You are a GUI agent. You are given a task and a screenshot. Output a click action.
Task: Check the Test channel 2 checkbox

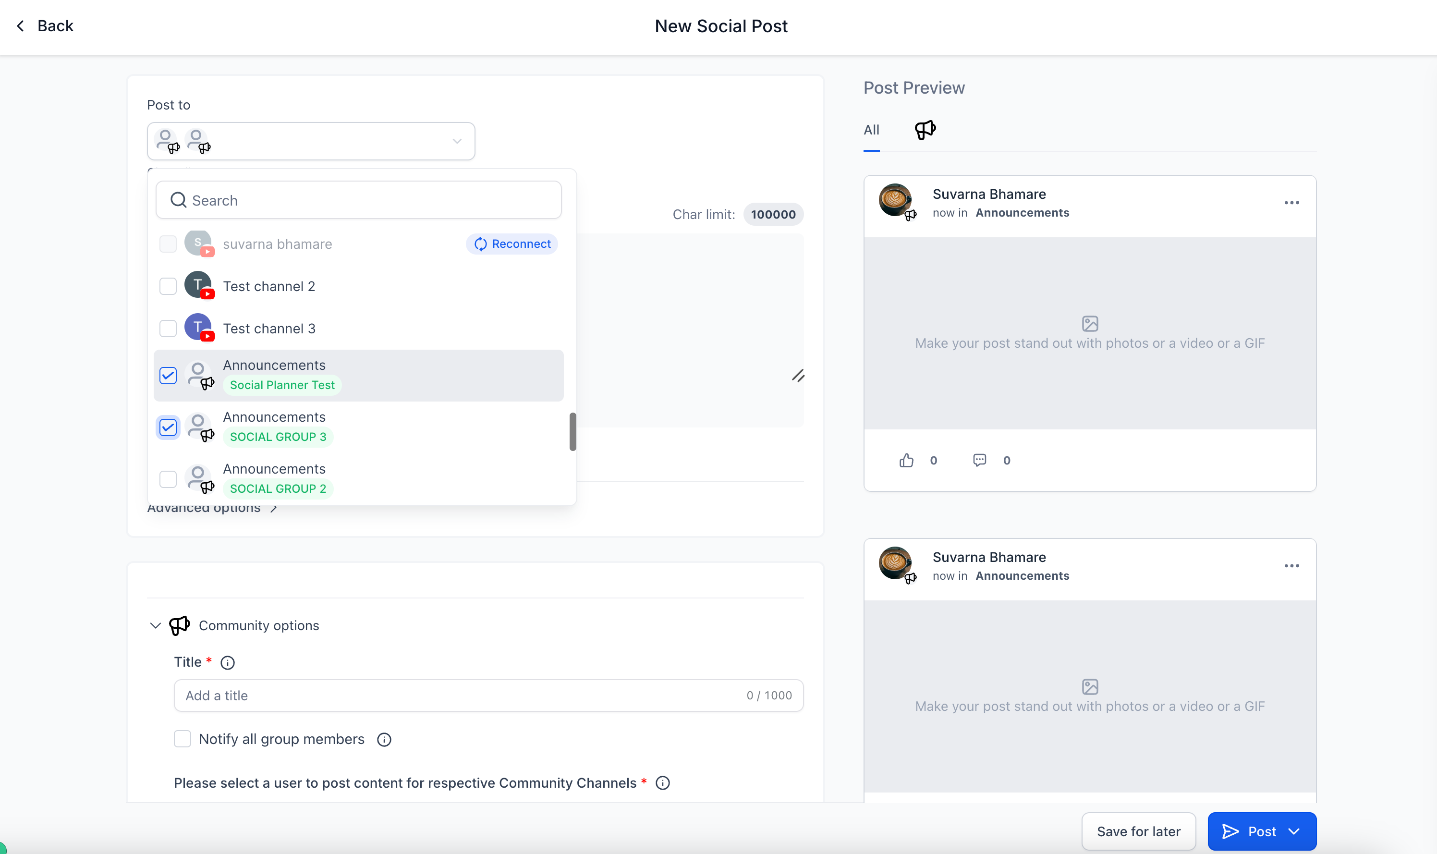[x=168, y=287]
